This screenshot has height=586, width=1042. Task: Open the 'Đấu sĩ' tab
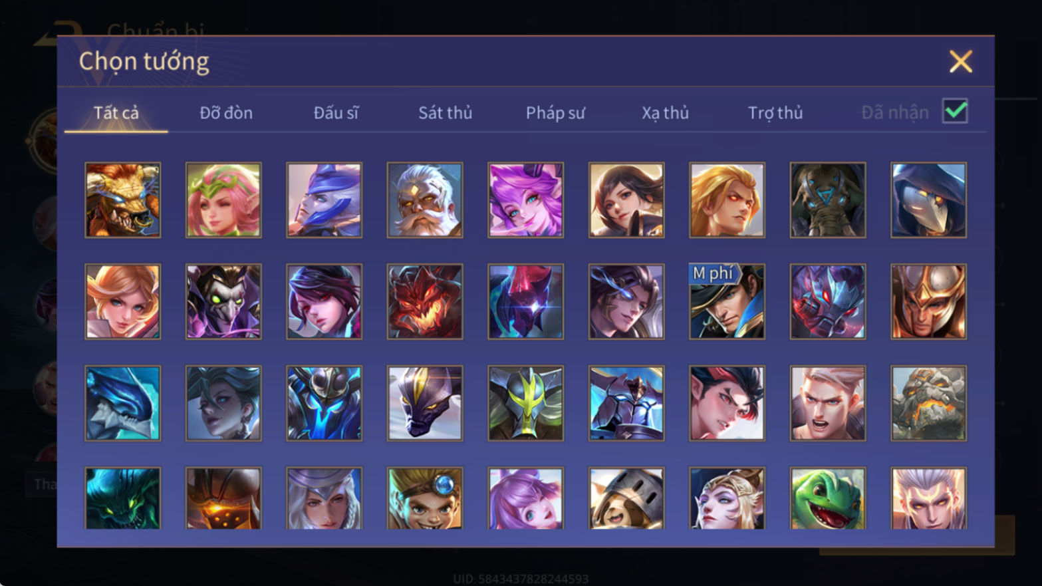pyautogui.click(x=336, y=113)
